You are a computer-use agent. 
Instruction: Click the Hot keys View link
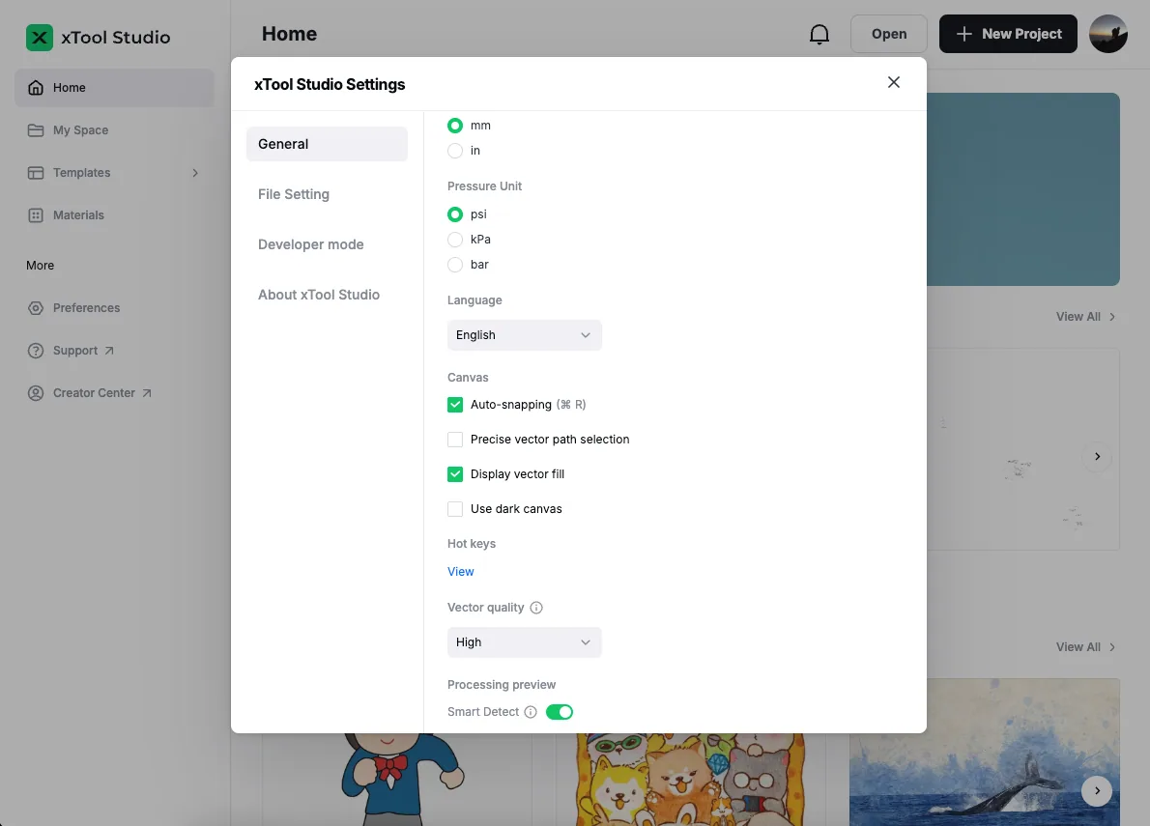point(461,572)
